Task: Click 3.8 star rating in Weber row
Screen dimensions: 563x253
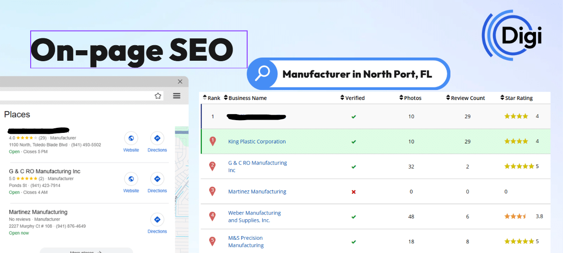Action: (x=516, y=216)
